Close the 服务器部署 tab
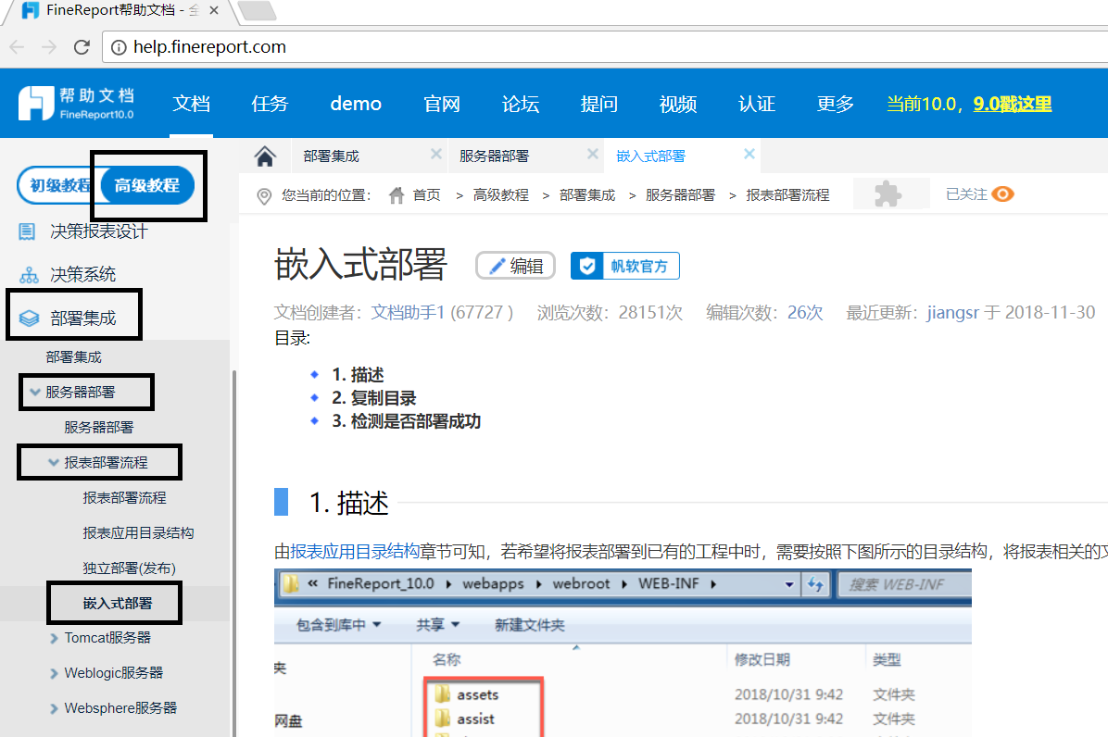The height and width of the screenshot is (737, 1108). click(592, 155)
